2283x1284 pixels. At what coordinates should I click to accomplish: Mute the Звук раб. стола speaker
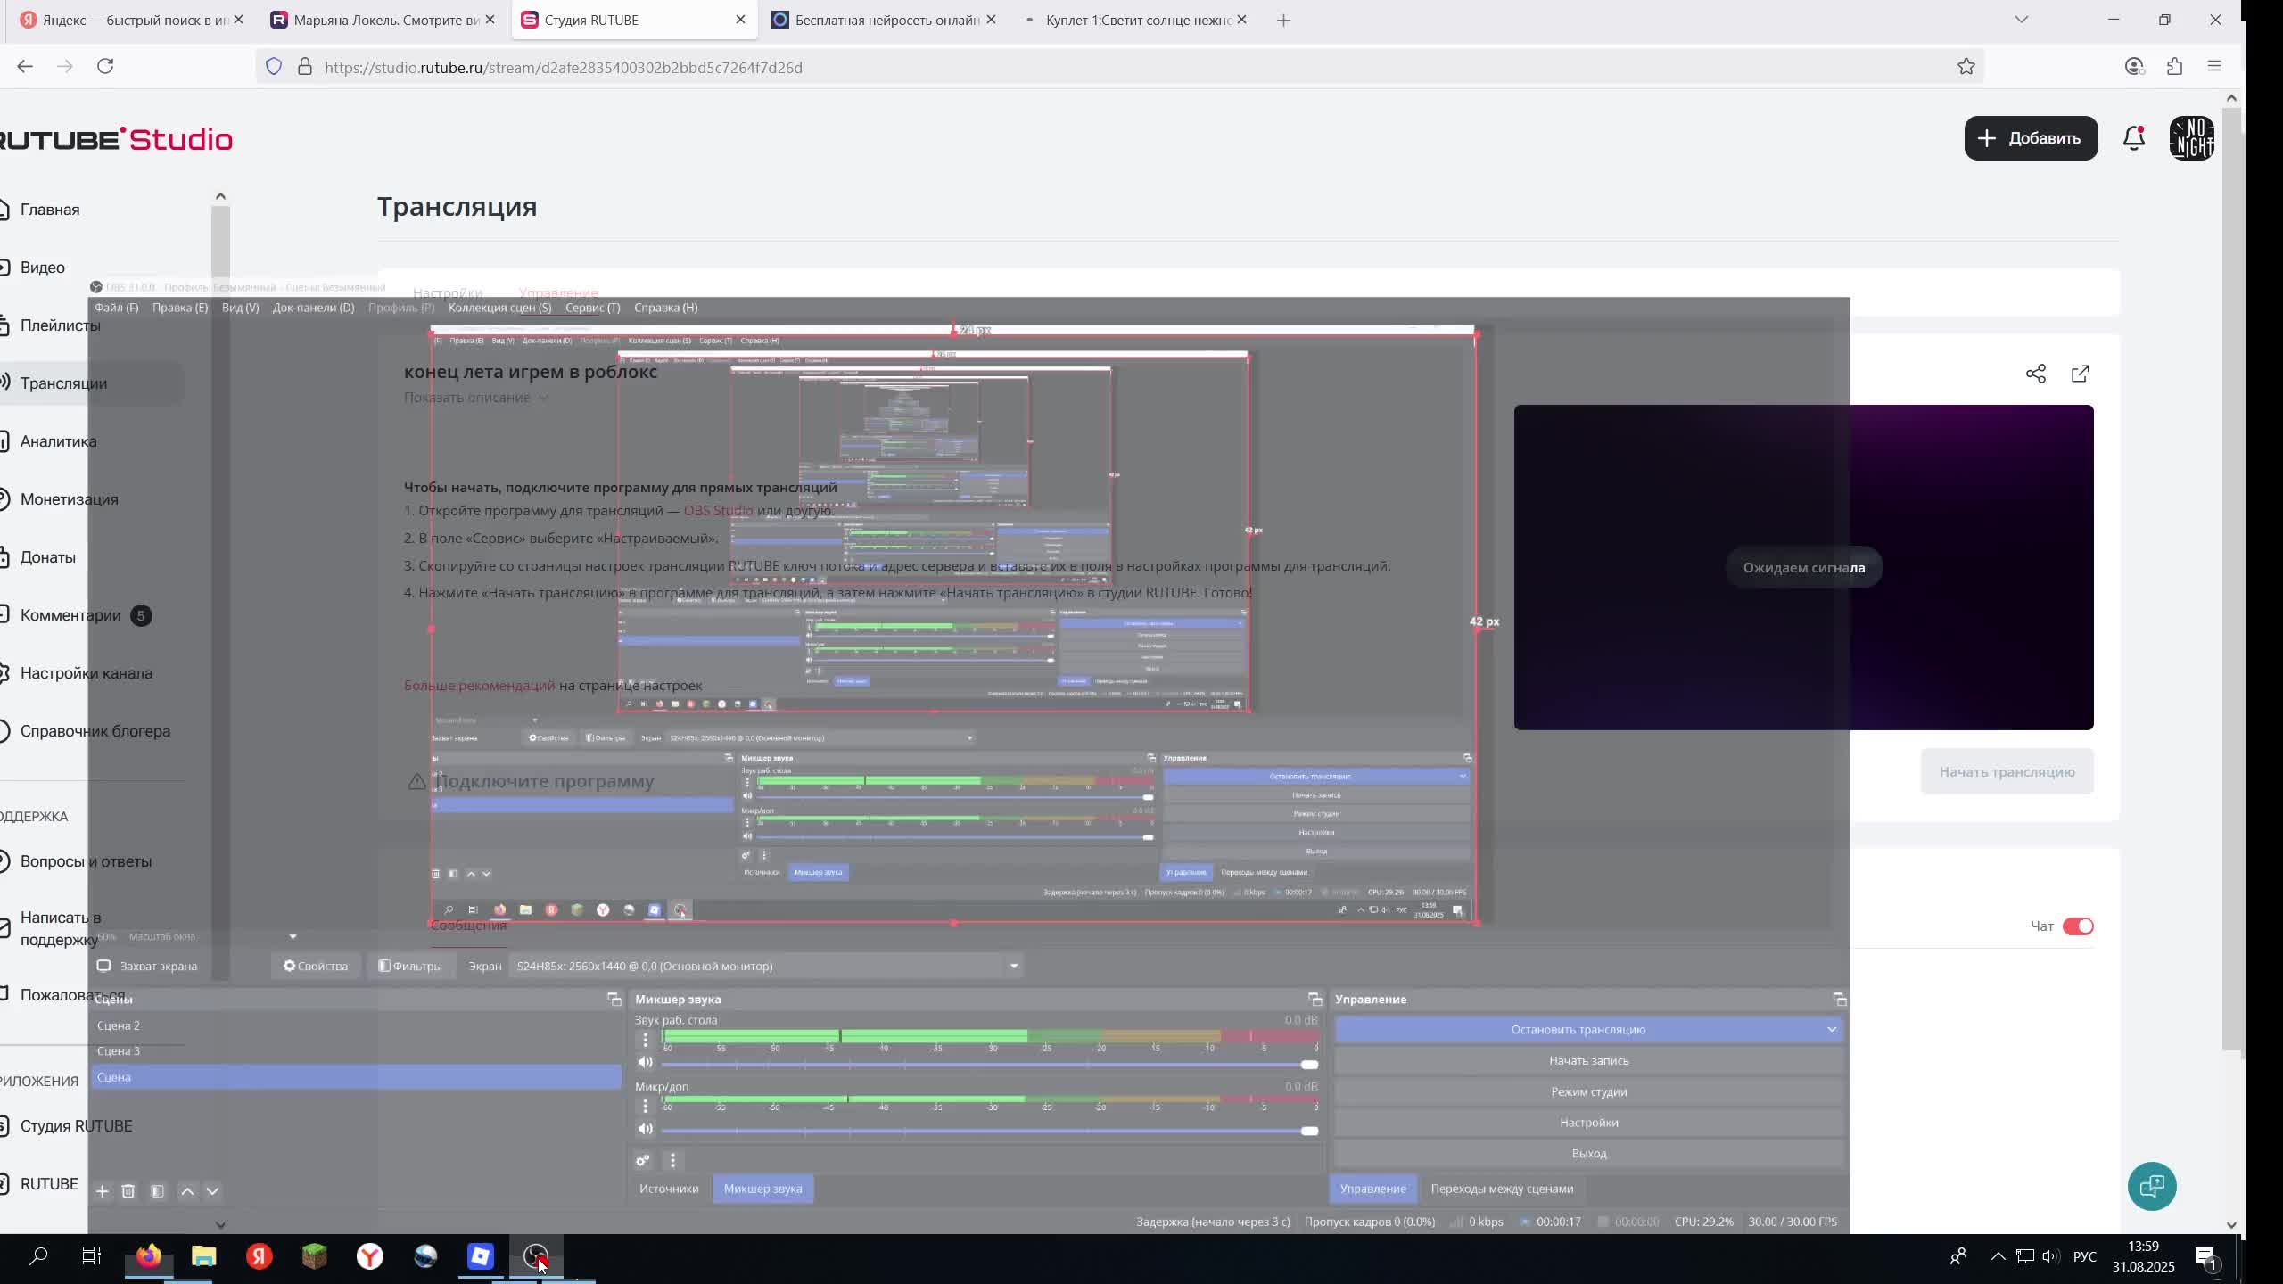pyautogui.click(x=645, y=1062)
